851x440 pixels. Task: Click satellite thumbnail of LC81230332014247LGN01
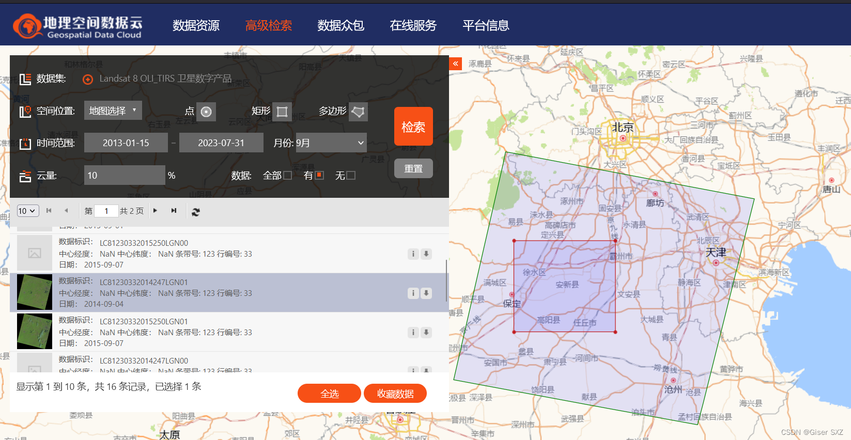pos(35,292)
